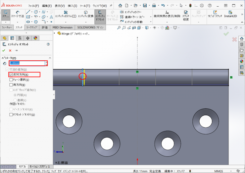Switch to the フィーチャー Features tab
The height and width of the screenshot is (173, 245).
click(7, 27)
